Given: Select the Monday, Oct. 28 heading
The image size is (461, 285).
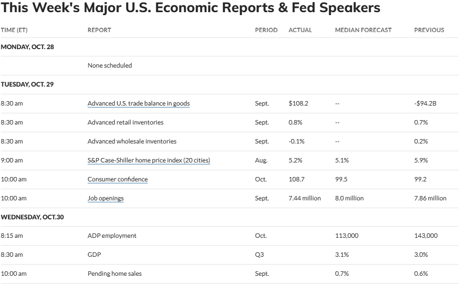Looking at the screenshot, I should point(27,47).
